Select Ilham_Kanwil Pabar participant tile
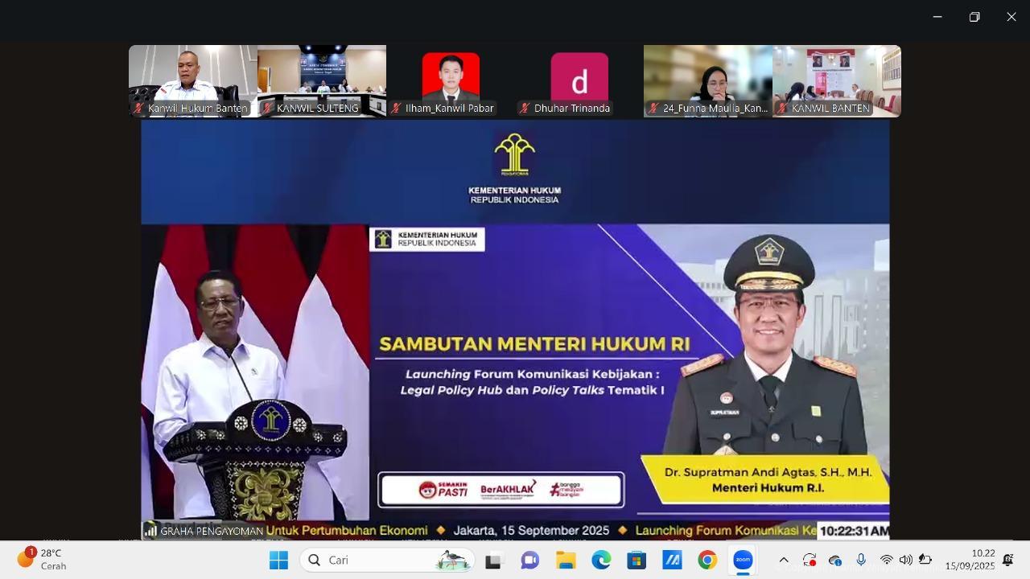This screenshot has height=579, width=1030. [x=451, y=80]
